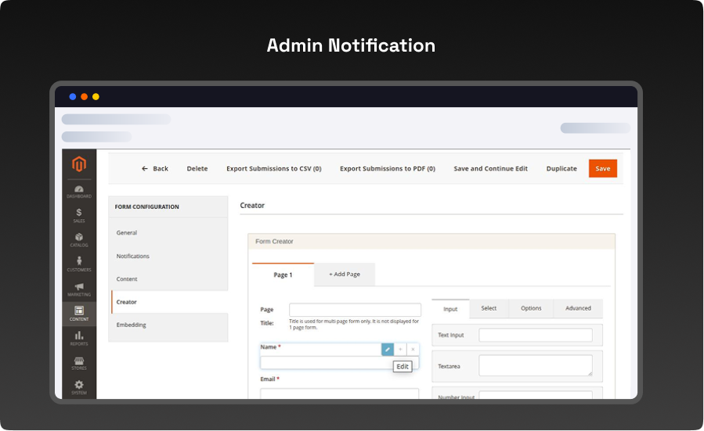The height and width of the screenshot is (431, 704).
Task: Remove Name field with x icon
Action: pos(413,349)
